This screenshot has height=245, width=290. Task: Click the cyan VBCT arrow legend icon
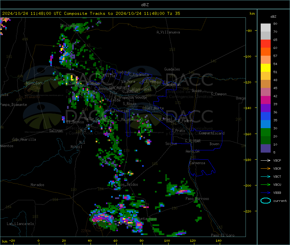tap(266, 177)
